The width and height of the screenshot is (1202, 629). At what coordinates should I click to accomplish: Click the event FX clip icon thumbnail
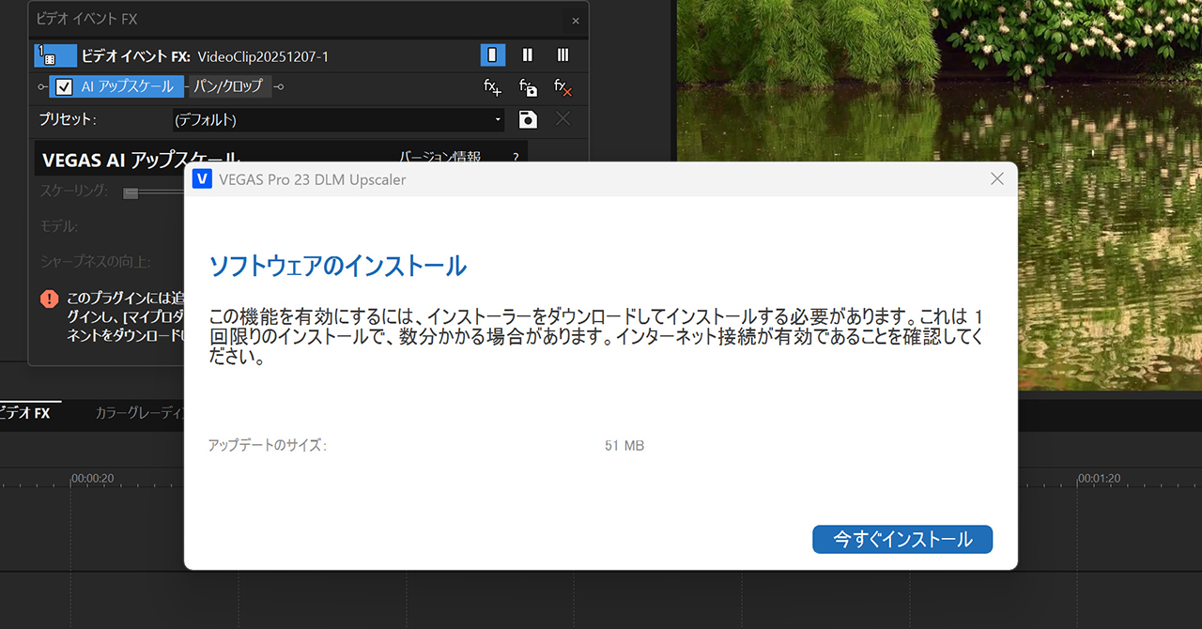(54, 54)
